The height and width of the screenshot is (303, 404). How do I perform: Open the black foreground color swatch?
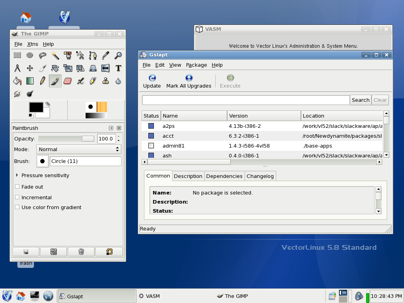click(36, 107)
